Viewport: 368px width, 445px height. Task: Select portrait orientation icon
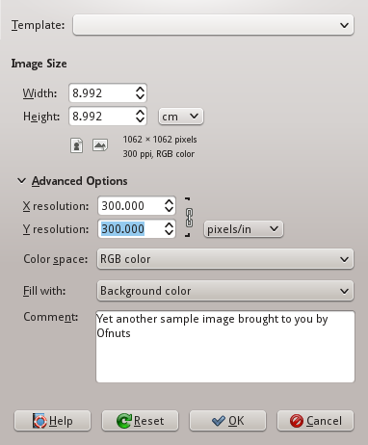click(x=76, y=145)
